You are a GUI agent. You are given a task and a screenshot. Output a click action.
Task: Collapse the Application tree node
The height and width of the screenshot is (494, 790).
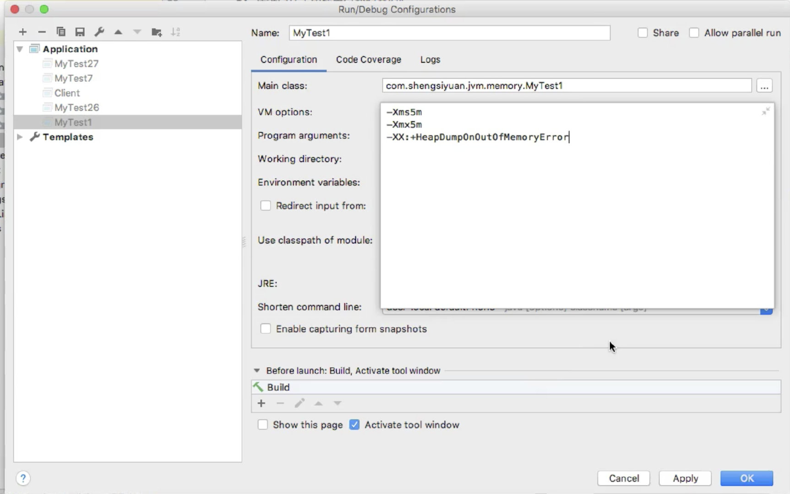[x=20, y=49]
